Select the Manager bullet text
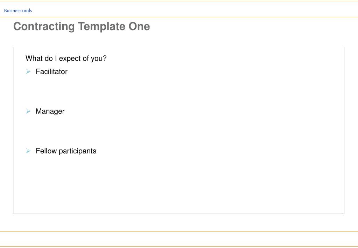The height and width of the screenshot is (248, 358). 50,111
